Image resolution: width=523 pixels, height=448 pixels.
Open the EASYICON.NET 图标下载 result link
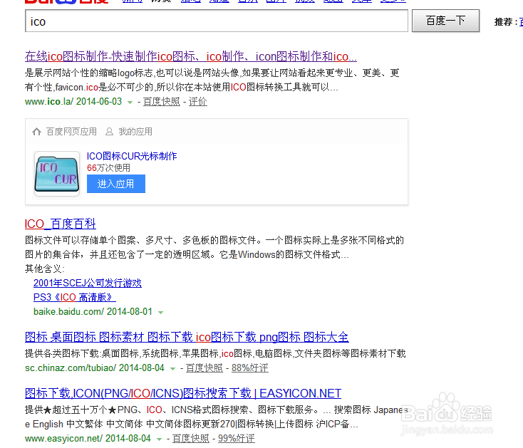pos(183,393)
